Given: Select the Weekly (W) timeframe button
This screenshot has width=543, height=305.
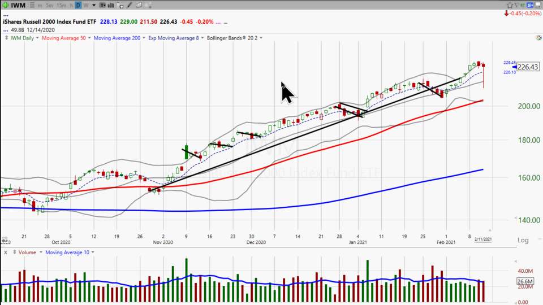Looking at the screenshot, I should pyautogui.click(x=86, y=5).
